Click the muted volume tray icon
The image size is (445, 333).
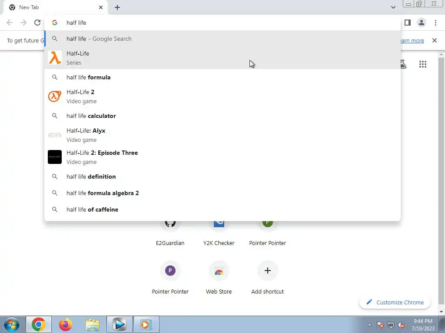click(x=401, y=325)
